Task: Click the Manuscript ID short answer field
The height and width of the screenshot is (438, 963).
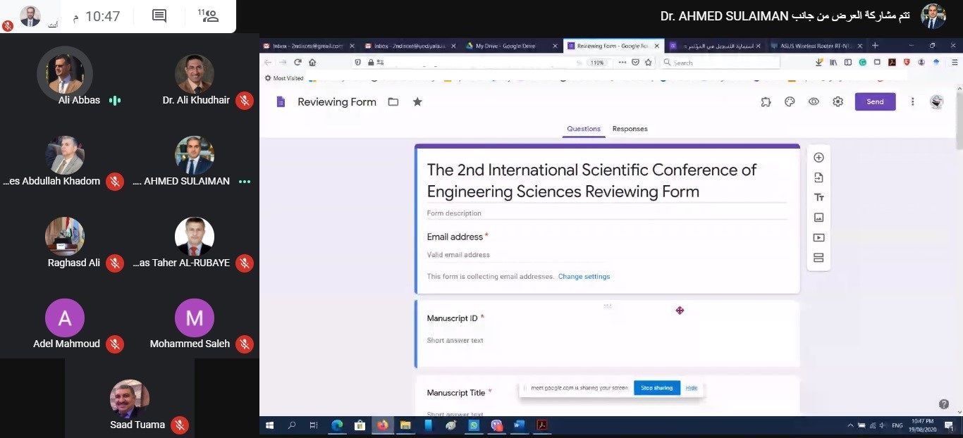Action: pyautogui.click(x=455, y=341)
